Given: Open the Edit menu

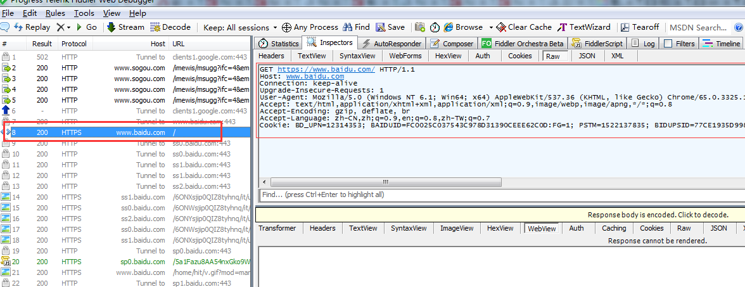Looking at the screenshot, I should click(x=29, y=13).
